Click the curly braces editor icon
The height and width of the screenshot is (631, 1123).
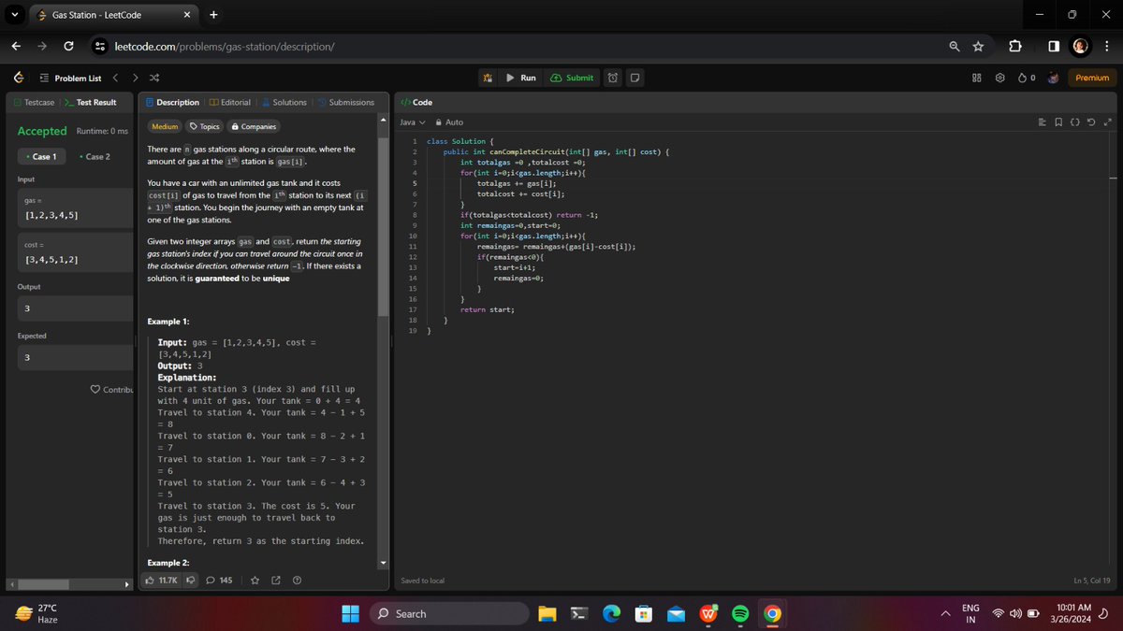[1077, 122]
